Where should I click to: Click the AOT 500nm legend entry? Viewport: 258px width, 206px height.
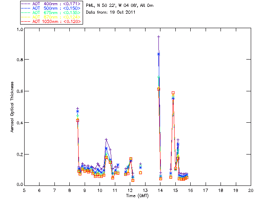click(x=51, y=8)
